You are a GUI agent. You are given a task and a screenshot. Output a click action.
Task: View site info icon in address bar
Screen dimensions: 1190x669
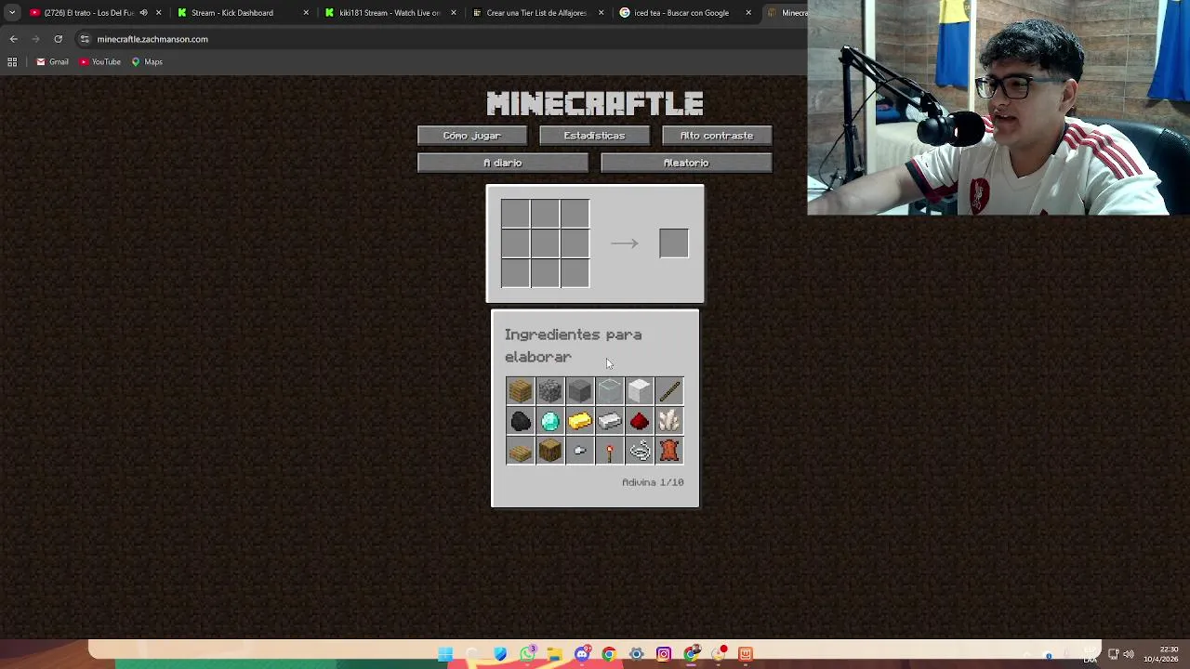point(85,39)
